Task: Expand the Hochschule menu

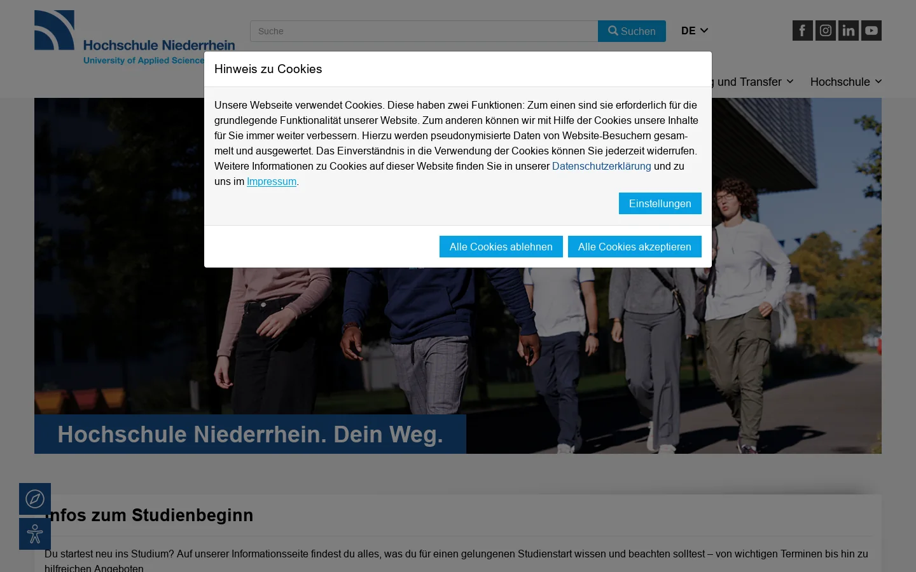Action: (846, 81)
